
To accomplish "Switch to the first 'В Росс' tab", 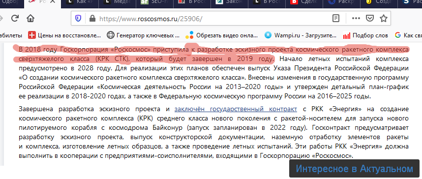I will 192,2.
